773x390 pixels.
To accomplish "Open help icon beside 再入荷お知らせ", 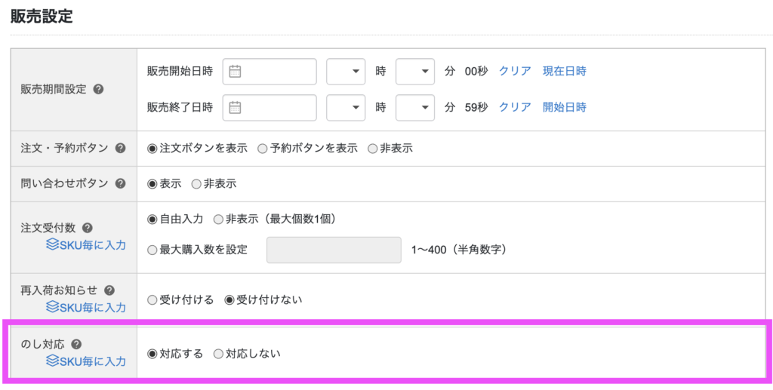I will [x=109, y=290].
